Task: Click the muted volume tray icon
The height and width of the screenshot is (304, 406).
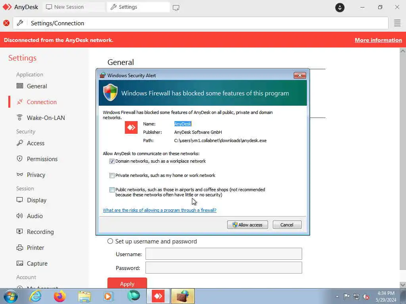Action: pos(366,296)
